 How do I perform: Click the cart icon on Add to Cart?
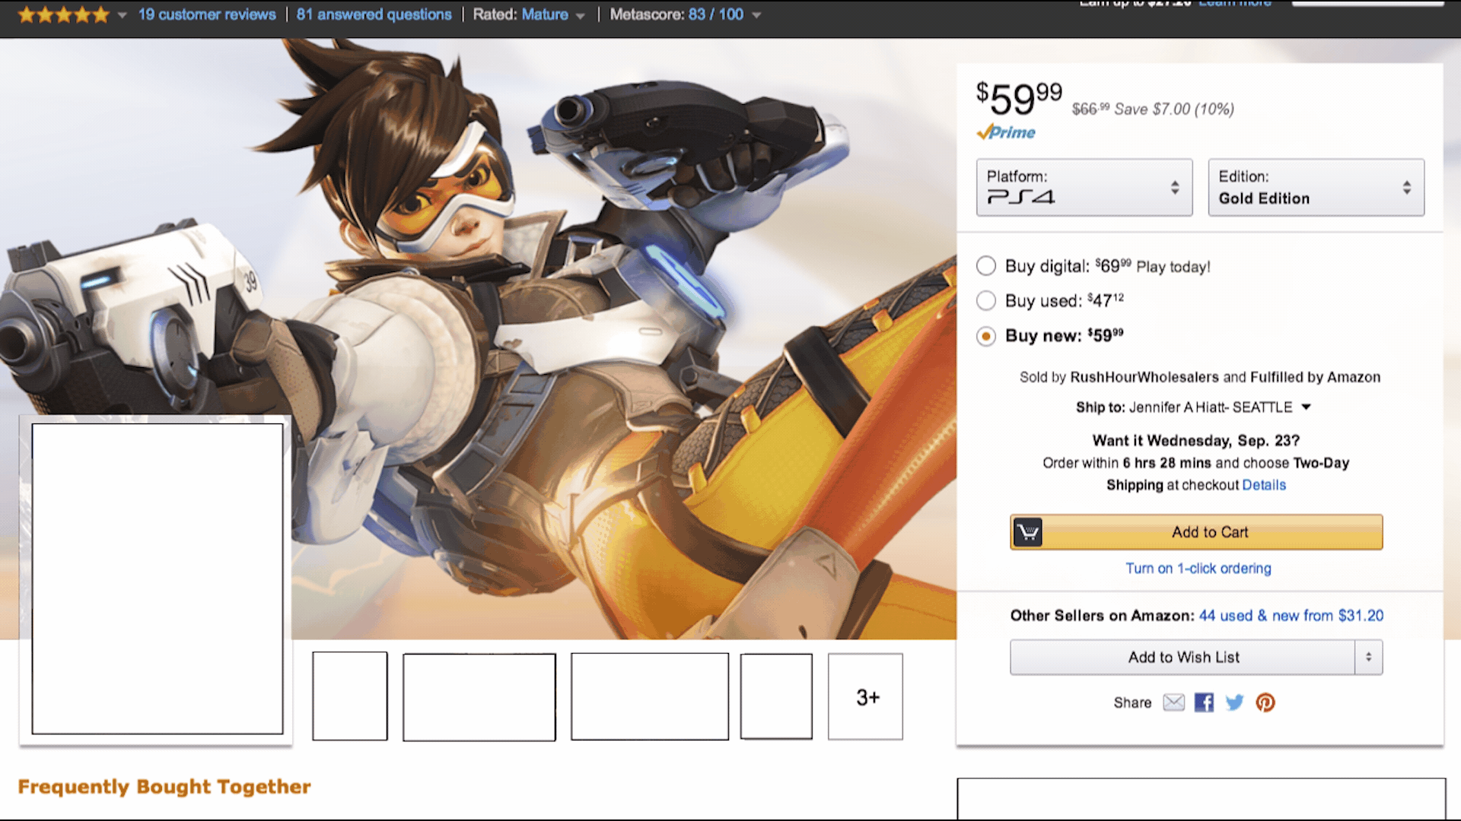(1027, 532)
